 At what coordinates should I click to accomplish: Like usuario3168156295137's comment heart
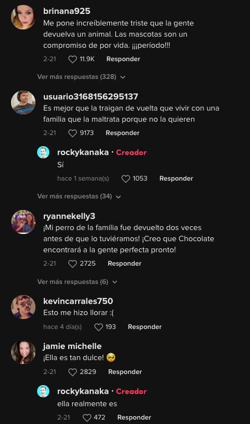click(73, 133)
